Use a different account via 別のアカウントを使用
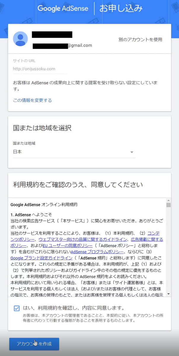This screenshot has width=179, height=356. pos(140,39)
